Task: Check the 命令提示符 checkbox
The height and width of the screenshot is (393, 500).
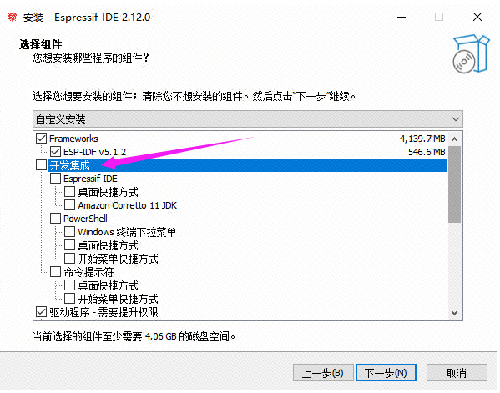Action: tap(55, 272)
